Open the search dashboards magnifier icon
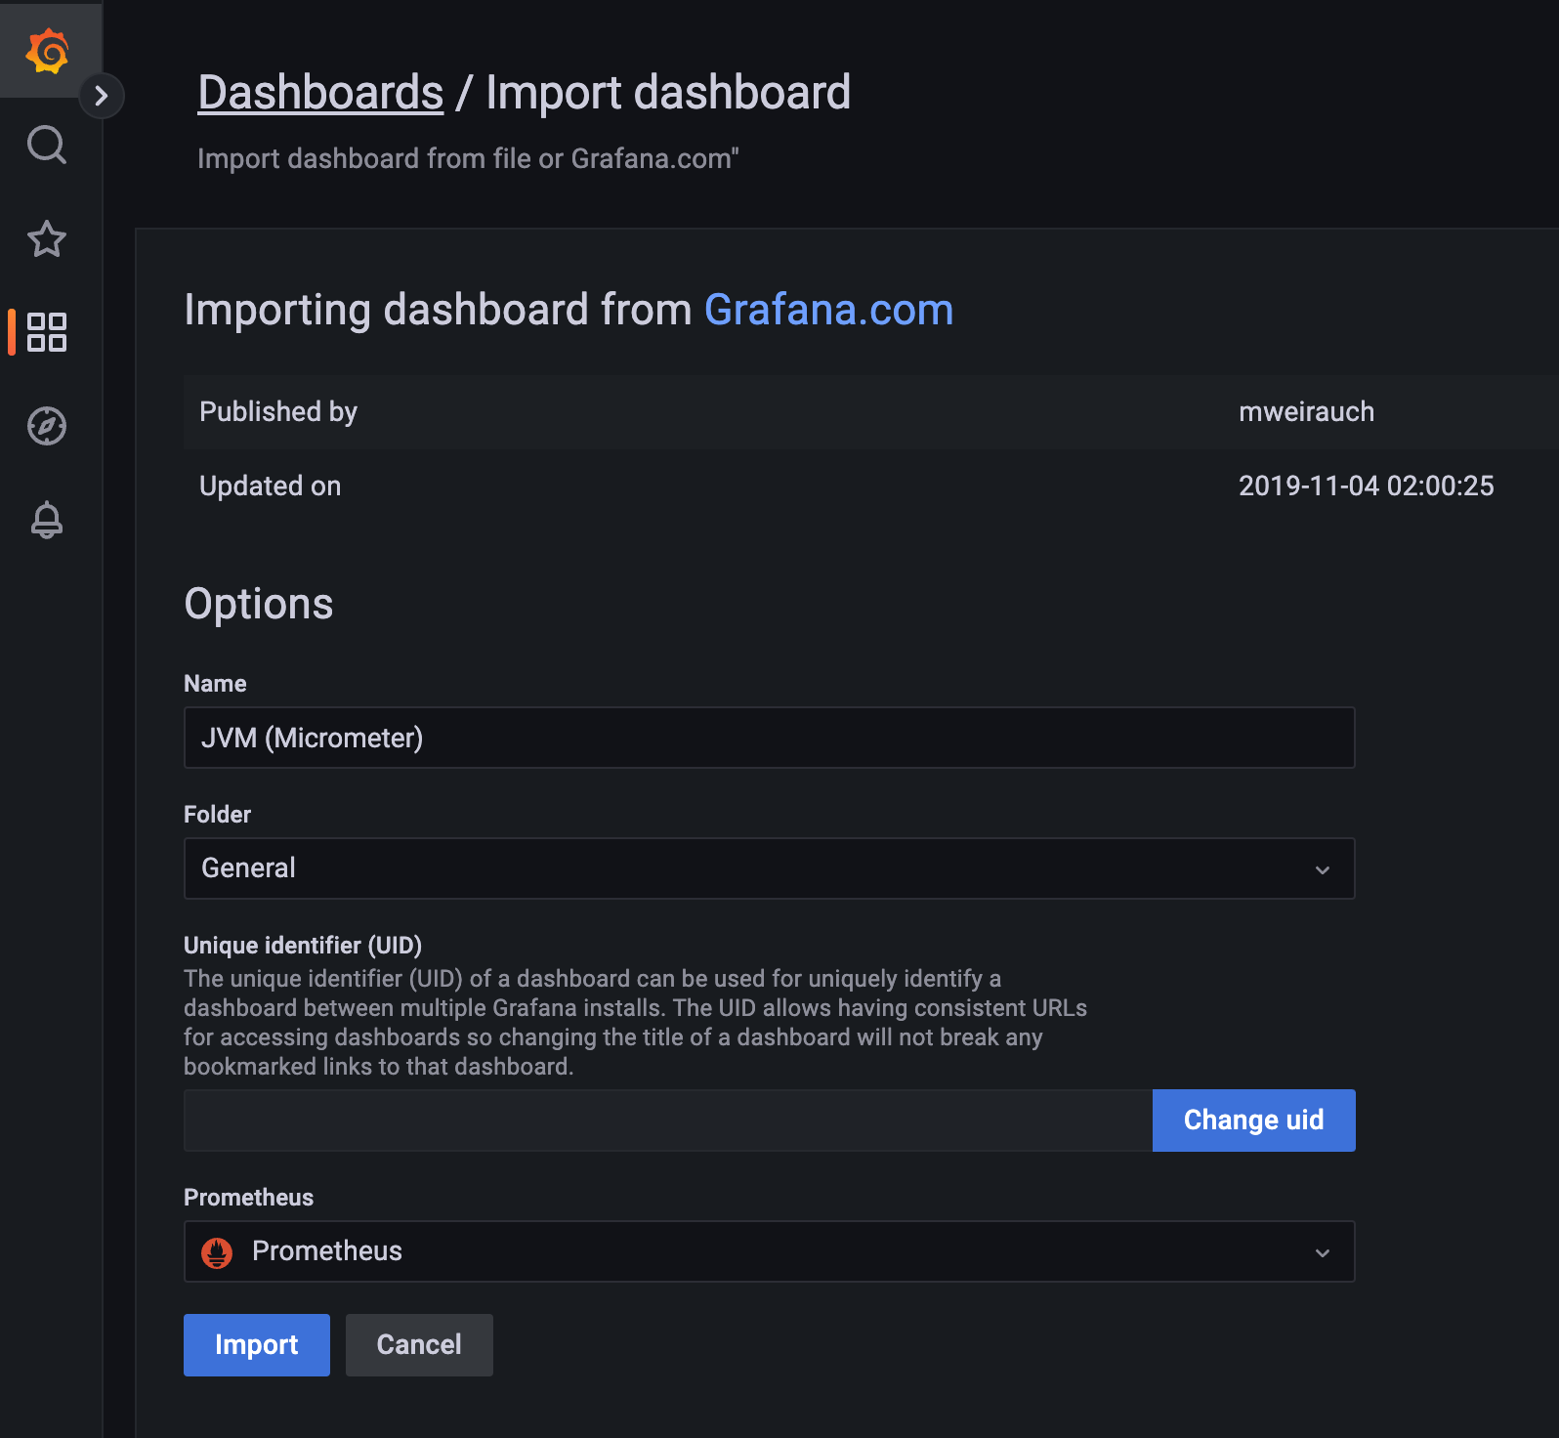The image size is (1559, 1438). 47,145
